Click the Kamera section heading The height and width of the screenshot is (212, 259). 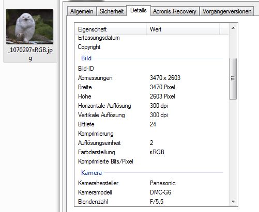(92, 173)
